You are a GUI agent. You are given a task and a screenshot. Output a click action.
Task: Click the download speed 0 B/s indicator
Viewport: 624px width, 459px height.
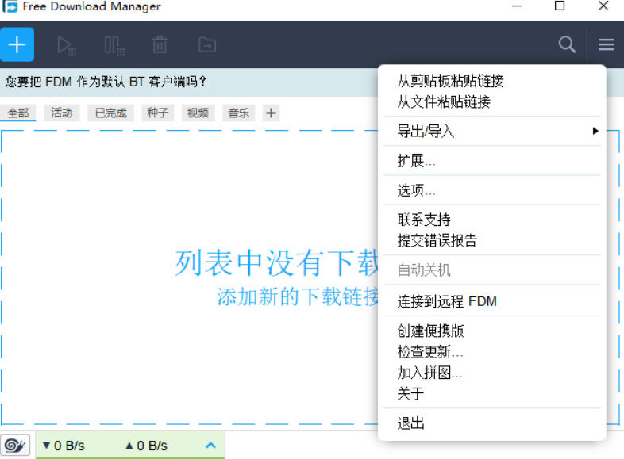[64, 446]
